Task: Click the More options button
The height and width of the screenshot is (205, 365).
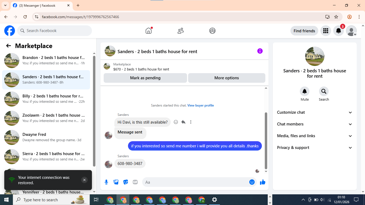Action: pyautogui.click(x=227, y=78)
